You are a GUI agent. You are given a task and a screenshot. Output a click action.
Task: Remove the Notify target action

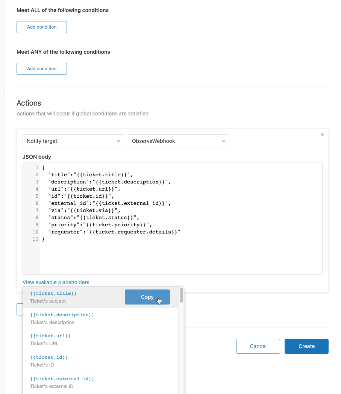click(322, 135)
